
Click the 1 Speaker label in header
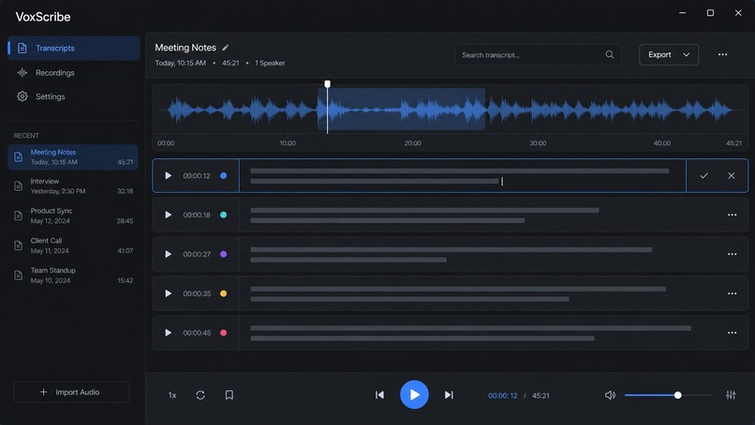(270, 63)
